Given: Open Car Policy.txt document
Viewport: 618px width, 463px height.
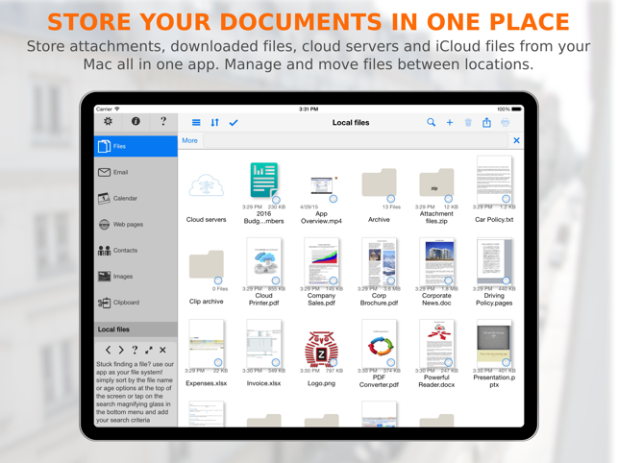Looking at the screenshot, I should pyautogui.click(x=494, y=189).
